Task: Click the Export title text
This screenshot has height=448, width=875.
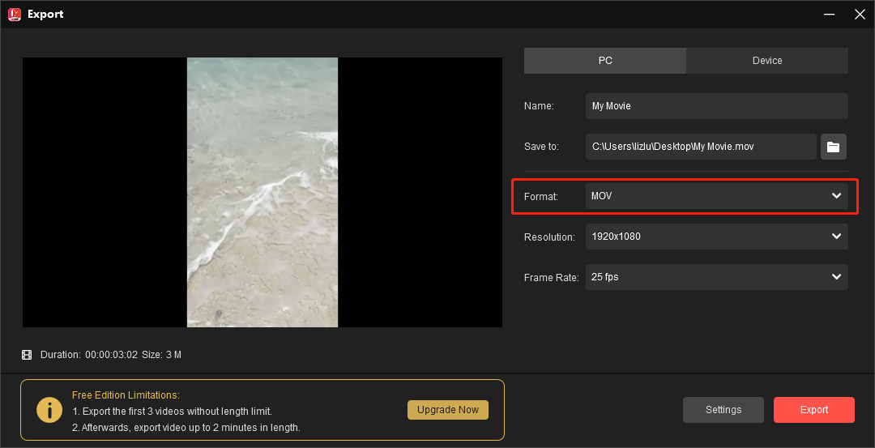Action: click(x=45, y=15)
